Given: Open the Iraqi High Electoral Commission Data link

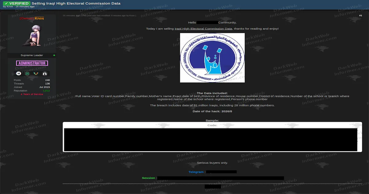Looking at the screenshot, I should pos(203,29).
